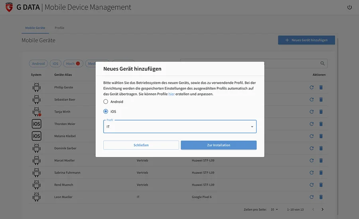Click Sabrina Fuhrmann name cell
359x219 pixels.
point(67,172)
